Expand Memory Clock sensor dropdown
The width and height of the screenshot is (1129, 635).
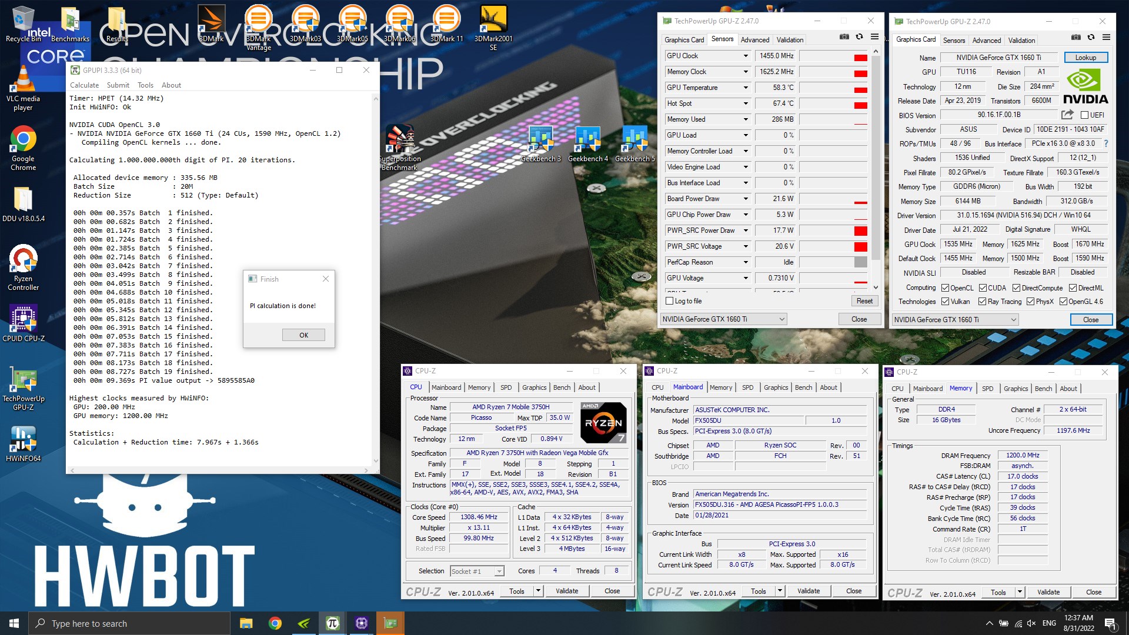(x=746, y=72)
